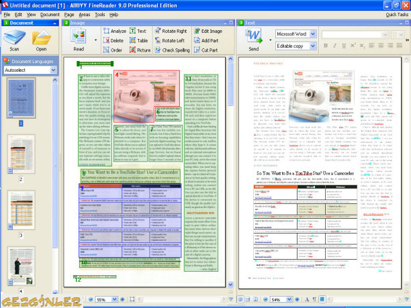Maximize the Text pane
This screenshot has width=411, height=308.
point(408,23)
